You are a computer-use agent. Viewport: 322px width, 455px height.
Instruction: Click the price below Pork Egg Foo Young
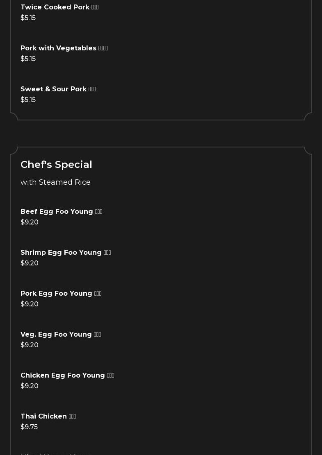[x=30, y=304]
